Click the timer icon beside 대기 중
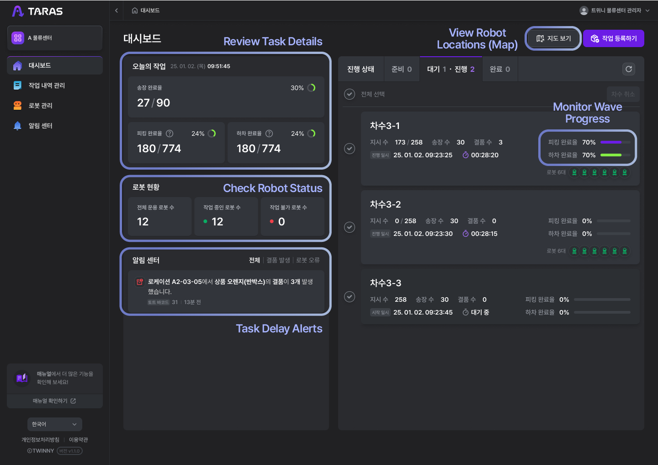This screenshot has height=465, width=658. click(466, 312)
